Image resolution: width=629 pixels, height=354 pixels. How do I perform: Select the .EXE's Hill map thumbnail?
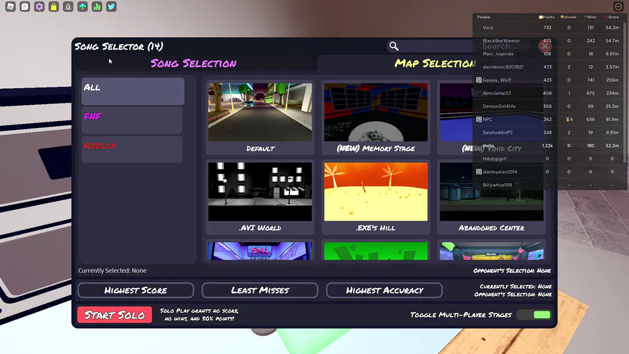click(376, 192)
